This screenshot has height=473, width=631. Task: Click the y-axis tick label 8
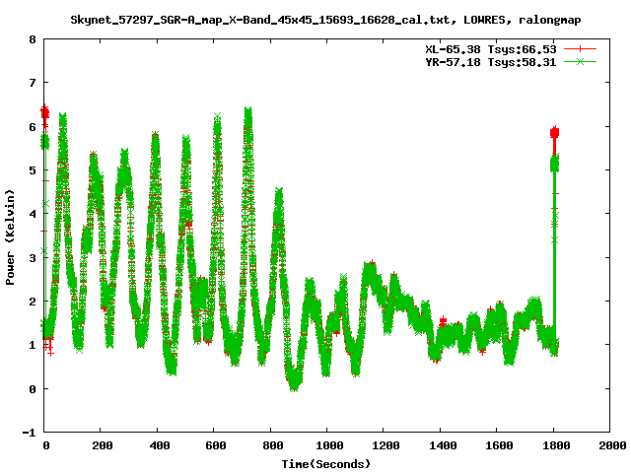33,39
